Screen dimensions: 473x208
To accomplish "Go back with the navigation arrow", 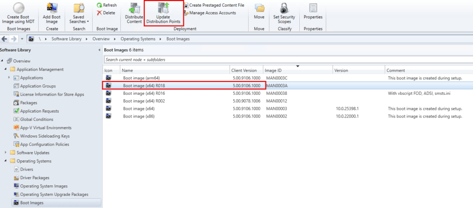I will click(4, 39).
